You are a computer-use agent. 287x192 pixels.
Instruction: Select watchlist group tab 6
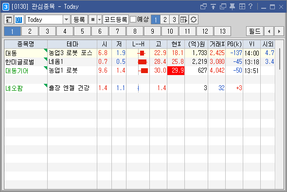pyautogui.click(x=100, y=31)
